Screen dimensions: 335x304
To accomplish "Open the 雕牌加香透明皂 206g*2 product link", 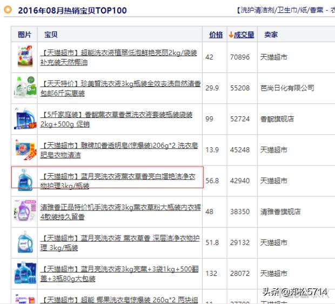I will point(119,150).
